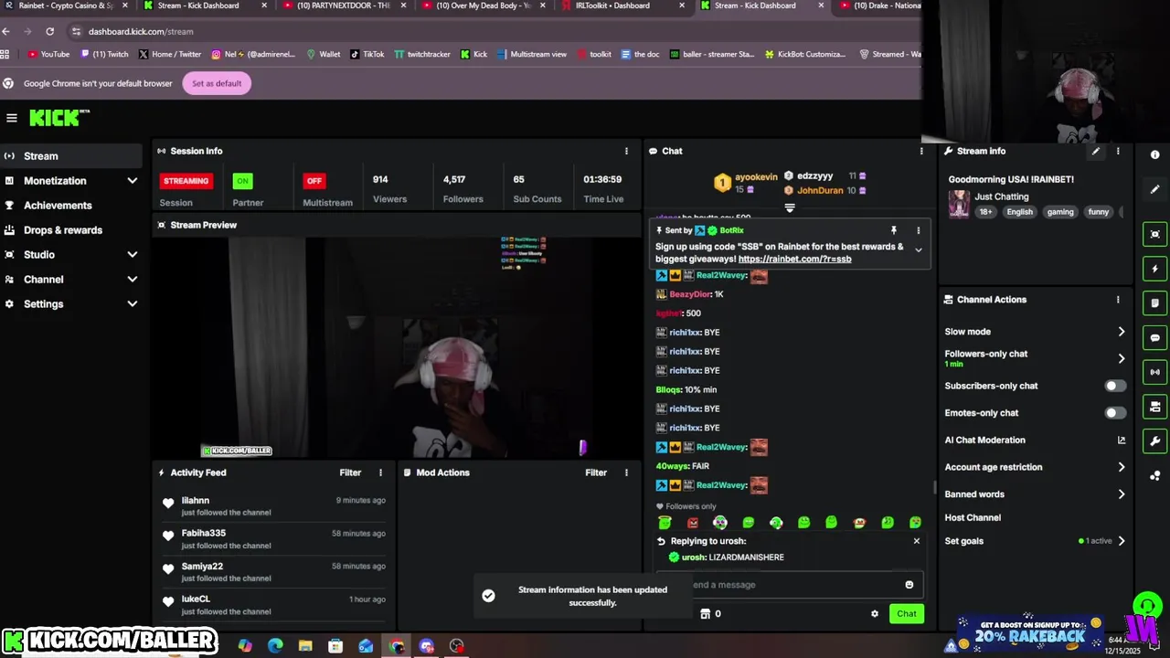
Task: Dismiss the reply to urosh
Action: (917, 541)
